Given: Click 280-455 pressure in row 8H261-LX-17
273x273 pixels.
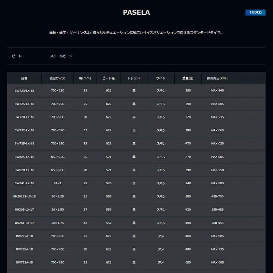Looking at the screenshot, I should pyautogui.click(x=217, y=223).
